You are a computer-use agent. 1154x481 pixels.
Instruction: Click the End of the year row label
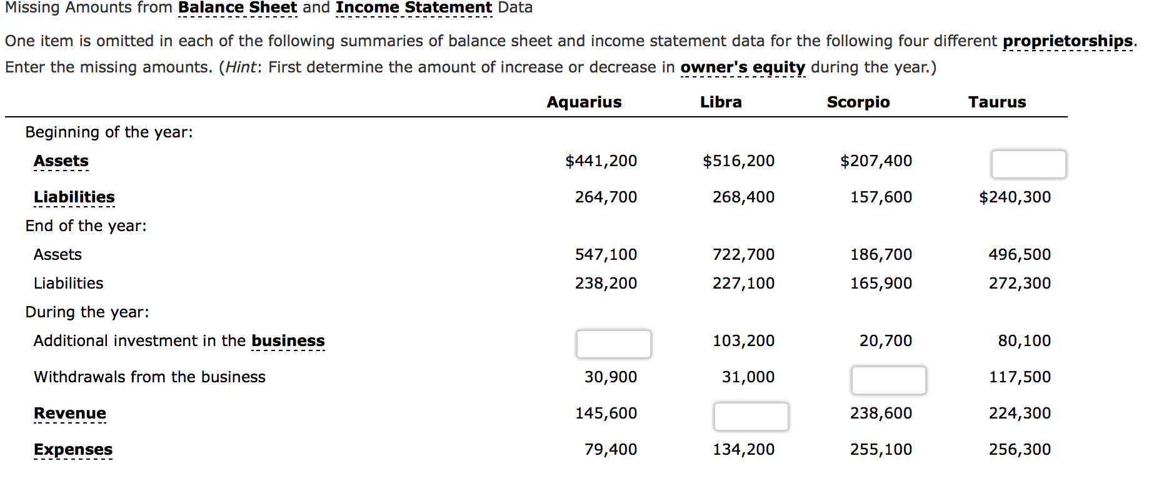pos(85,226)
